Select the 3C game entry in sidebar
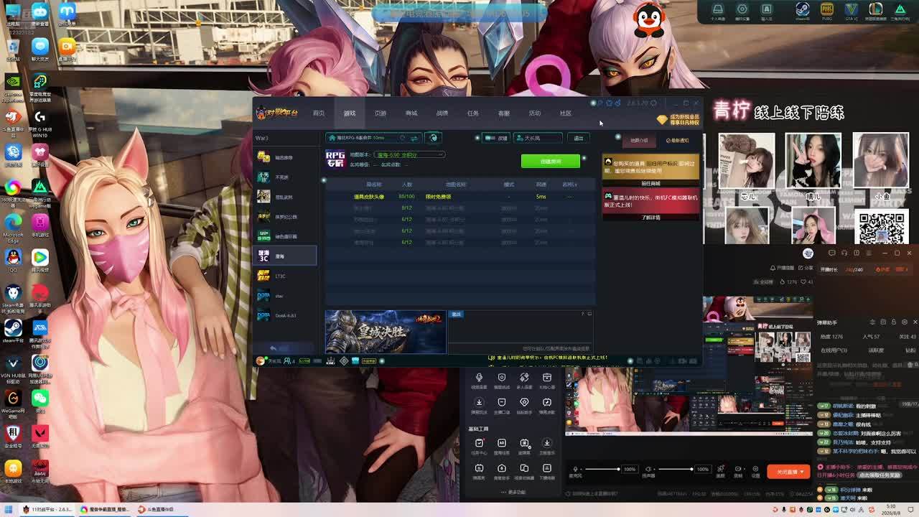919x517 pixels. pyautogui.click(x=285, y=256)
